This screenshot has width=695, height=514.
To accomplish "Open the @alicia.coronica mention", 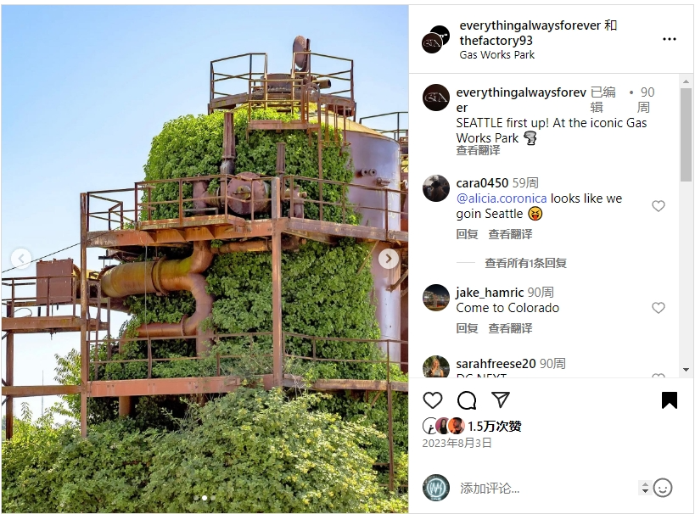I will pyautogui.click(x=502, y=198).
